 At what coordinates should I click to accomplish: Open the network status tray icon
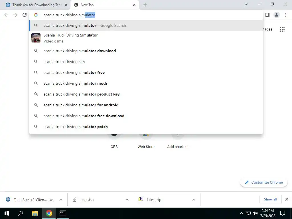[248, 213]
